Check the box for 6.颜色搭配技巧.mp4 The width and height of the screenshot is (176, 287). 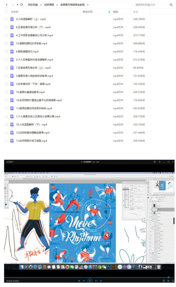coord(6,52)
